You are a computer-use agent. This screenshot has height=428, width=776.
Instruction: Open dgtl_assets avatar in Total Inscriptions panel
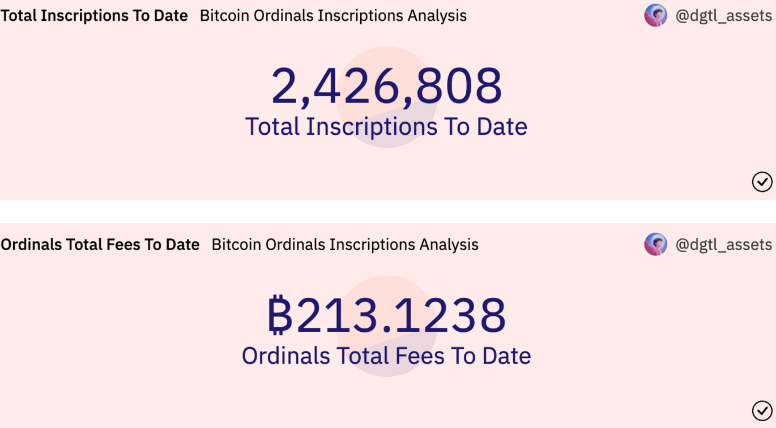coord(655,15)
